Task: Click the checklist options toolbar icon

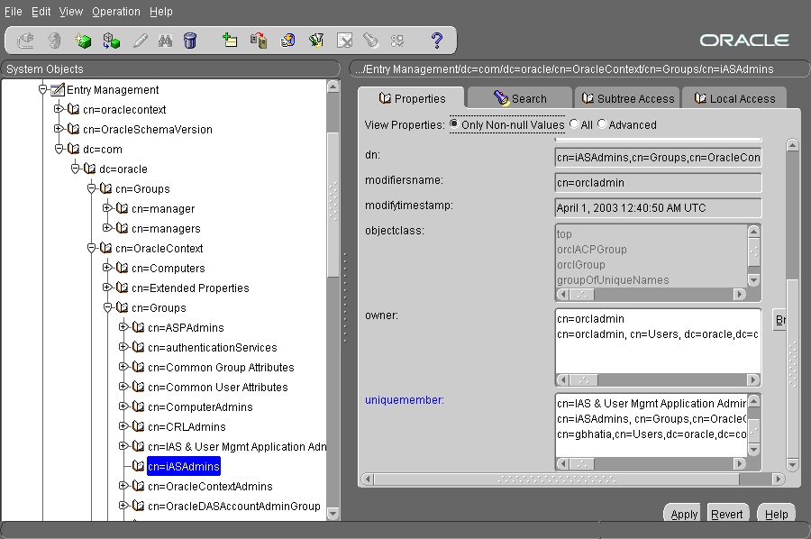Action: pyautogui.click(x=397, y=41)
